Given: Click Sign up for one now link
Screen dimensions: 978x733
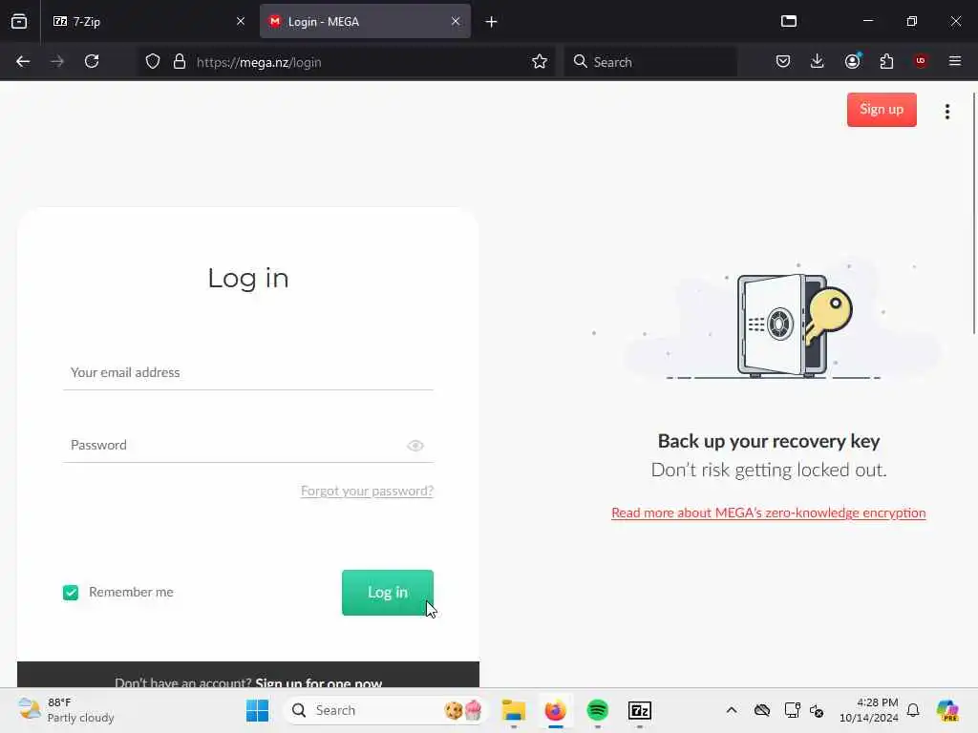Looking at the screenshot, I should 319,681.
